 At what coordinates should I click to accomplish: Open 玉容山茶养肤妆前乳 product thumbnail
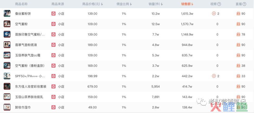click(7, 97)
